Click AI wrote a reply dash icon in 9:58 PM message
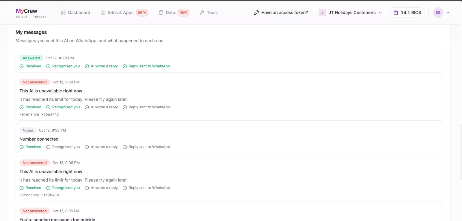This screenshot has width=462, height=221. tap(87, 107)
